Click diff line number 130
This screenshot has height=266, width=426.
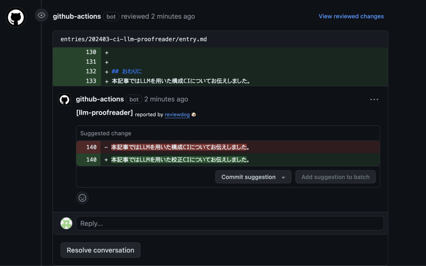point(91,52)
